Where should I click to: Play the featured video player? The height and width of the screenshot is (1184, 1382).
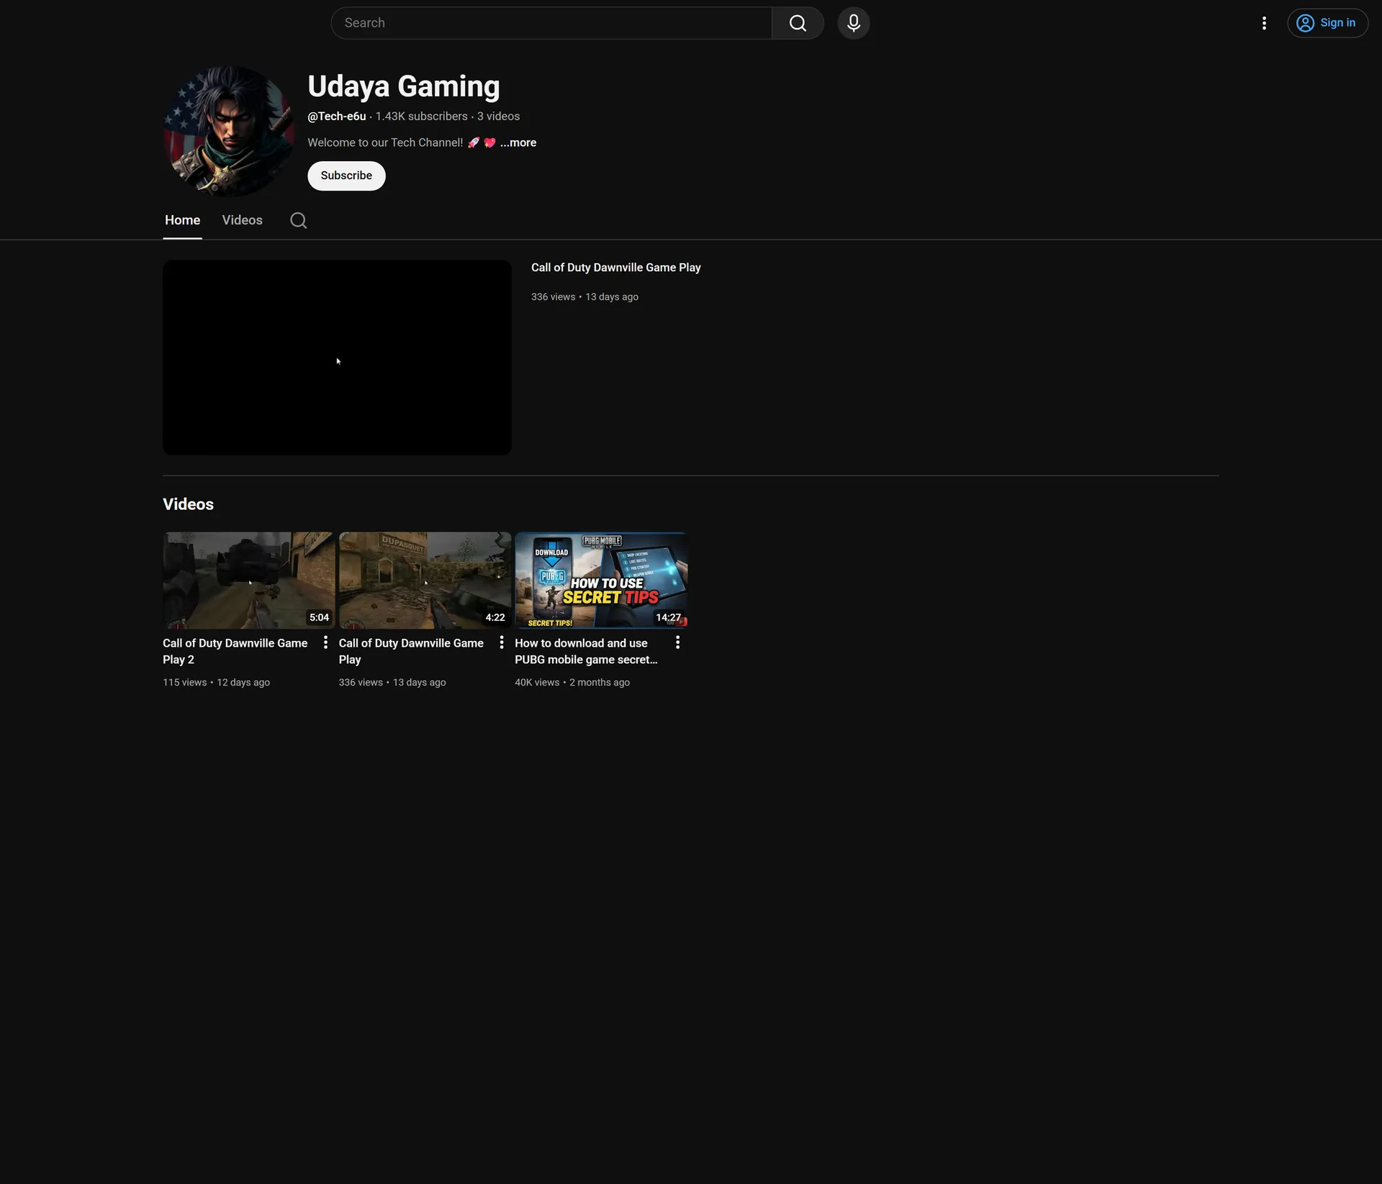click(337, 358)
